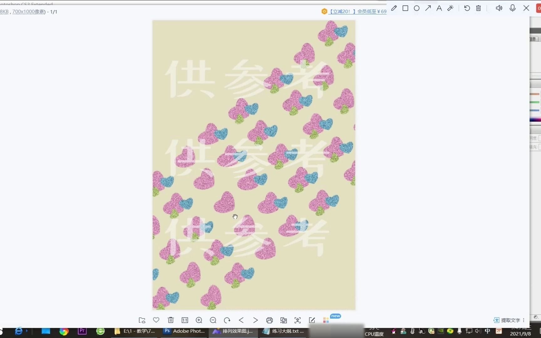Viewport: 541px width, 338px height.
Task: Open Internet Explorer from the taskbar
Action: [19, 331]
